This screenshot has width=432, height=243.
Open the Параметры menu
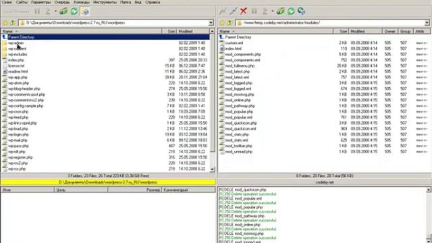40,2
